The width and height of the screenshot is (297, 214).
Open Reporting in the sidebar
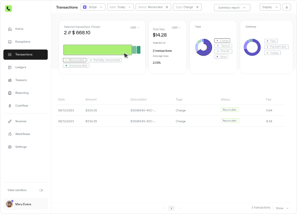[22, 93]
